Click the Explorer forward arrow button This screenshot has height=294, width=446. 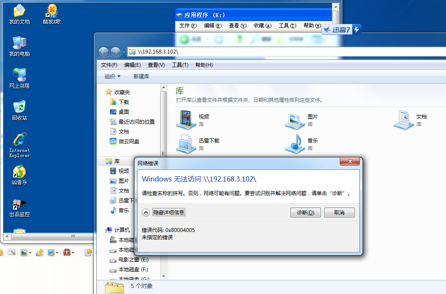tap(115, 52)
